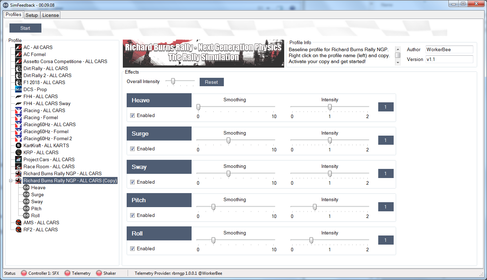
Task: Click the Surge effect icon in the tree
Action: click(26, 194)
